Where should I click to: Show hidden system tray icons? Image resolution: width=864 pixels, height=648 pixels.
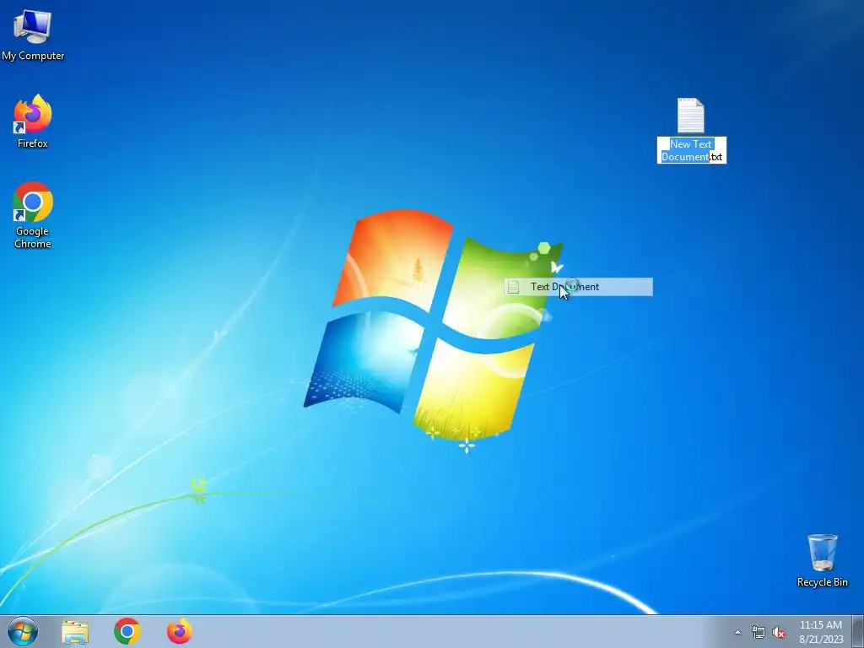tap(737, 632)
